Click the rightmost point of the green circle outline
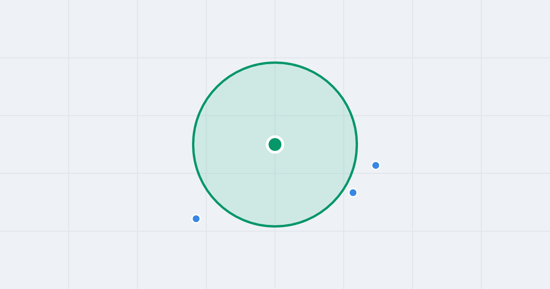This screenshot has width=550, height=289. 357,144
